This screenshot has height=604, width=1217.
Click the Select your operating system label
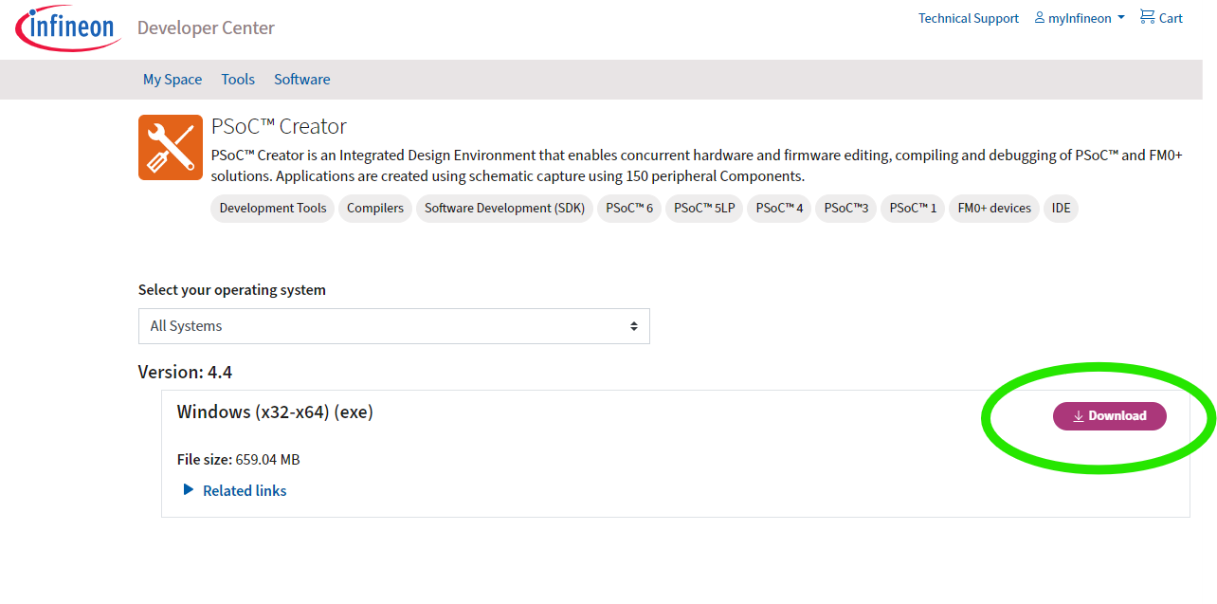(x=232, y=290)
